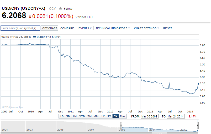The width and height of the screenshot is (211, 134).
Task: Select the 3M time range
Action: 89,116
